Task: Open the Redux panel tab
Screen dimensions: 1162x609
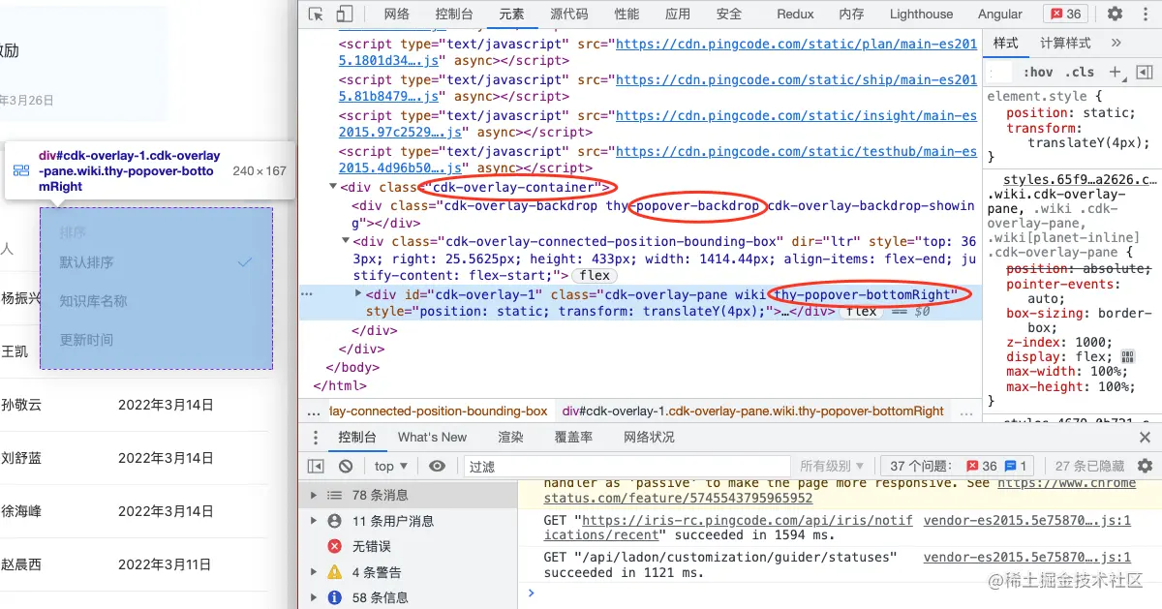Action: (x=795, y=14)
